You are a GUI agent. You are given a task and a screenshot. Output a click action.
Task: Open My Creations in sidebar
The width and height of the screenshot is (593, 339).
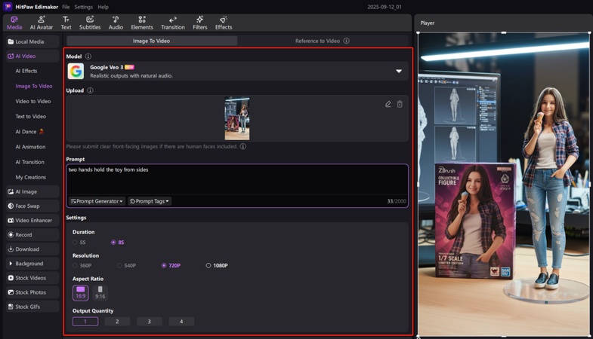(31, 177)
